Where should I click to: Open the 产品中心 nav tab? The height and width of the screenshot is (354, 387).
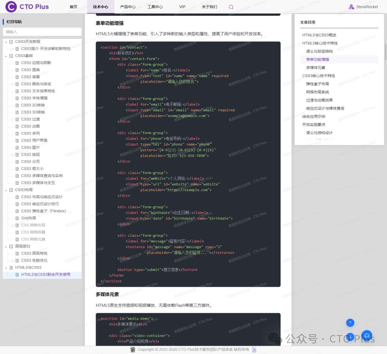coord(128,7)
